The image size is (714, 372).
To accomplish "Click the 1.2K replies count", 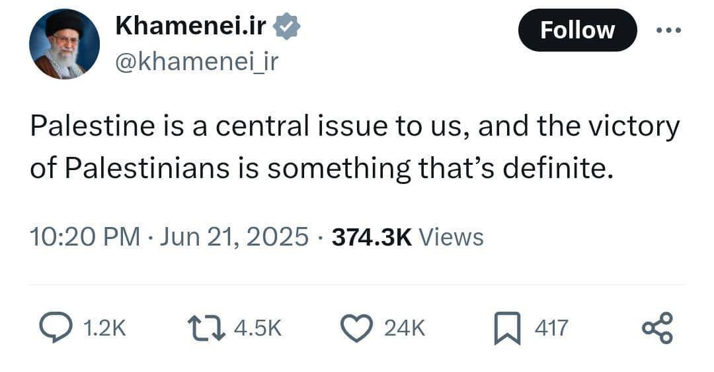I will pyautogui.click(x=104, y=327).
